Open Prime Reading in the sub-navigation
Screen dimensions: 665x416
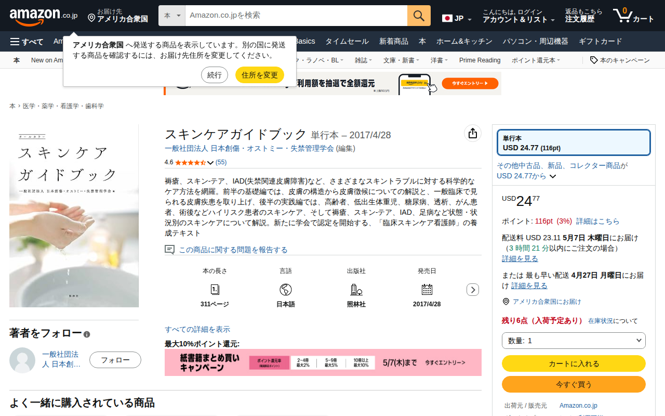(480, 60)
